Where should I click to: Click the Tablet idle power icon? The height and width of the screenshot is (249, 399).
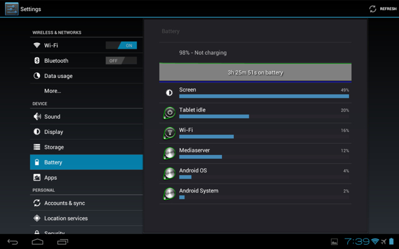click(x=169, y=113)
